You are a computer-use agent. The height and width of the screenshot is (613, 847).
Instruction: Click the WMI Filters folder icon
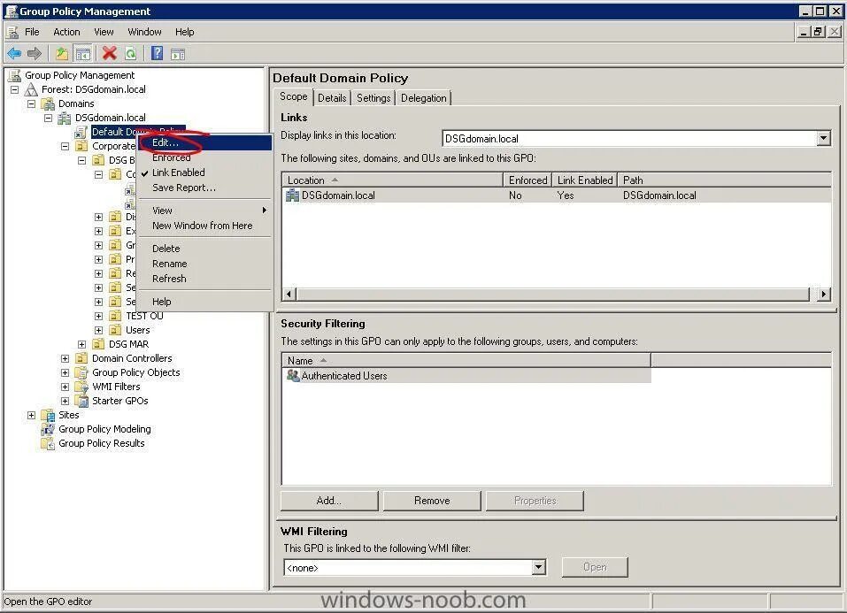81,387
